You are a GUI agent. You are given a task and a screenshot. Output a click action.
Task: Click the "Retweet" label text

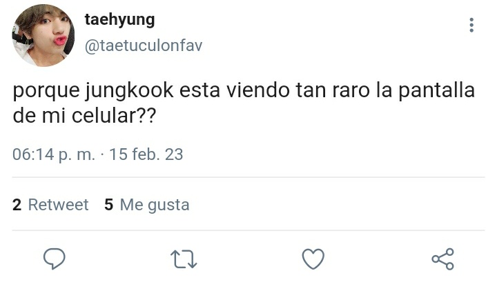point(58,205)
